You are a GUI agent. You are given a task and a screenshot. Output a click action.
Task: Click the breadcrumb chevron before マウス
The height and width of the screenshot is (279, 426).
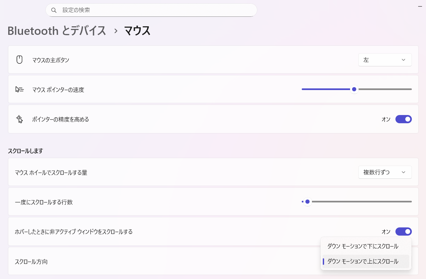pyautogui.click(x=116, y=31)
